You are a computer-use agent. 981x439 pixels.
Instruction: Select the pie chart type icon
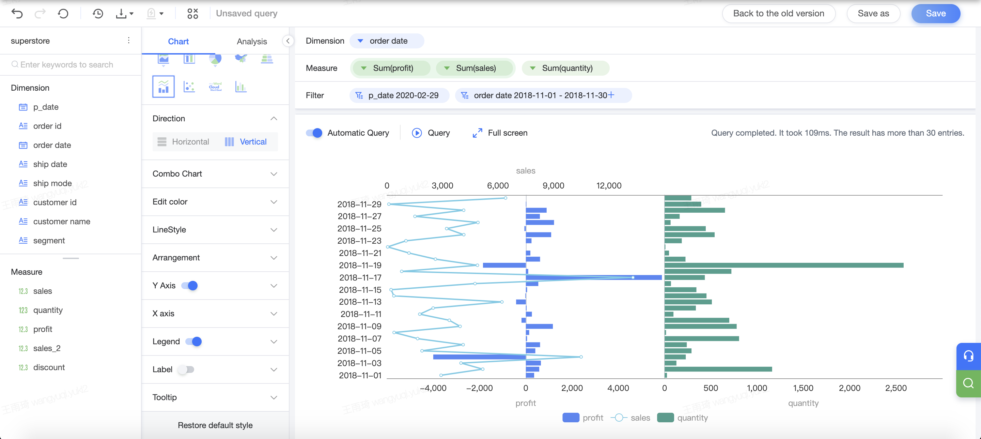click(215, 59)
